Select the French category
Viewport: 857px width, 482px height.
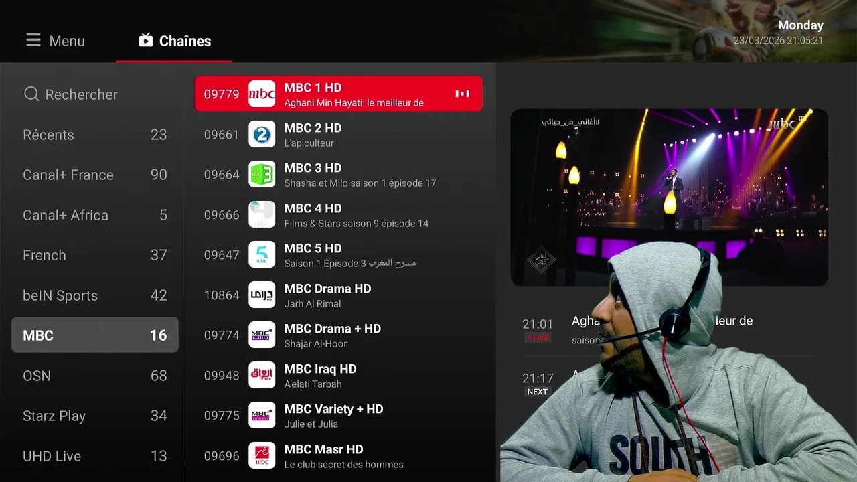tap(95, 255)
